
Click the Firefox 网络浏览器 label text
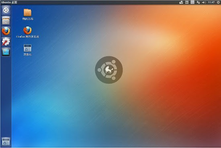(27, 37)
